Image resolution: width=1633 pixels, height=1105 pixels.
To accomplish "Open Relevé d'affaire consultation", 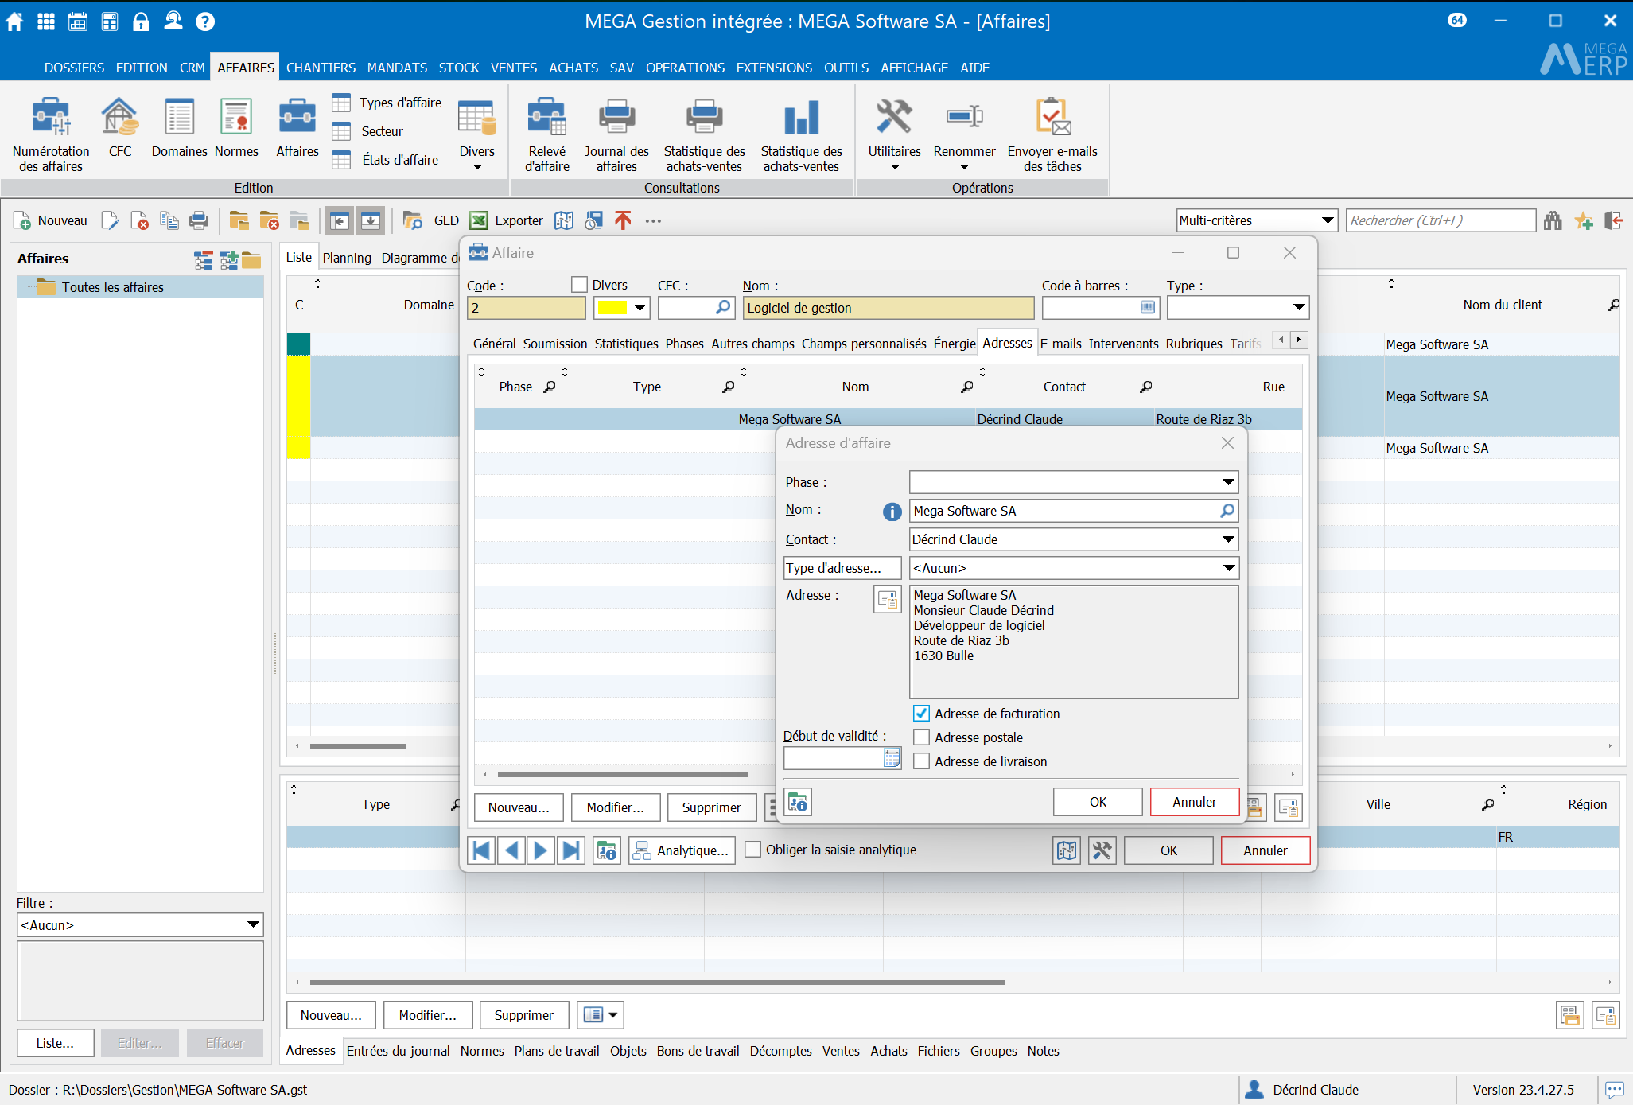I will tap(547, 134).
